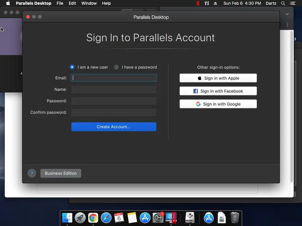
Task: Open the three-dot menu in background window
Action: tap(287, 25)
